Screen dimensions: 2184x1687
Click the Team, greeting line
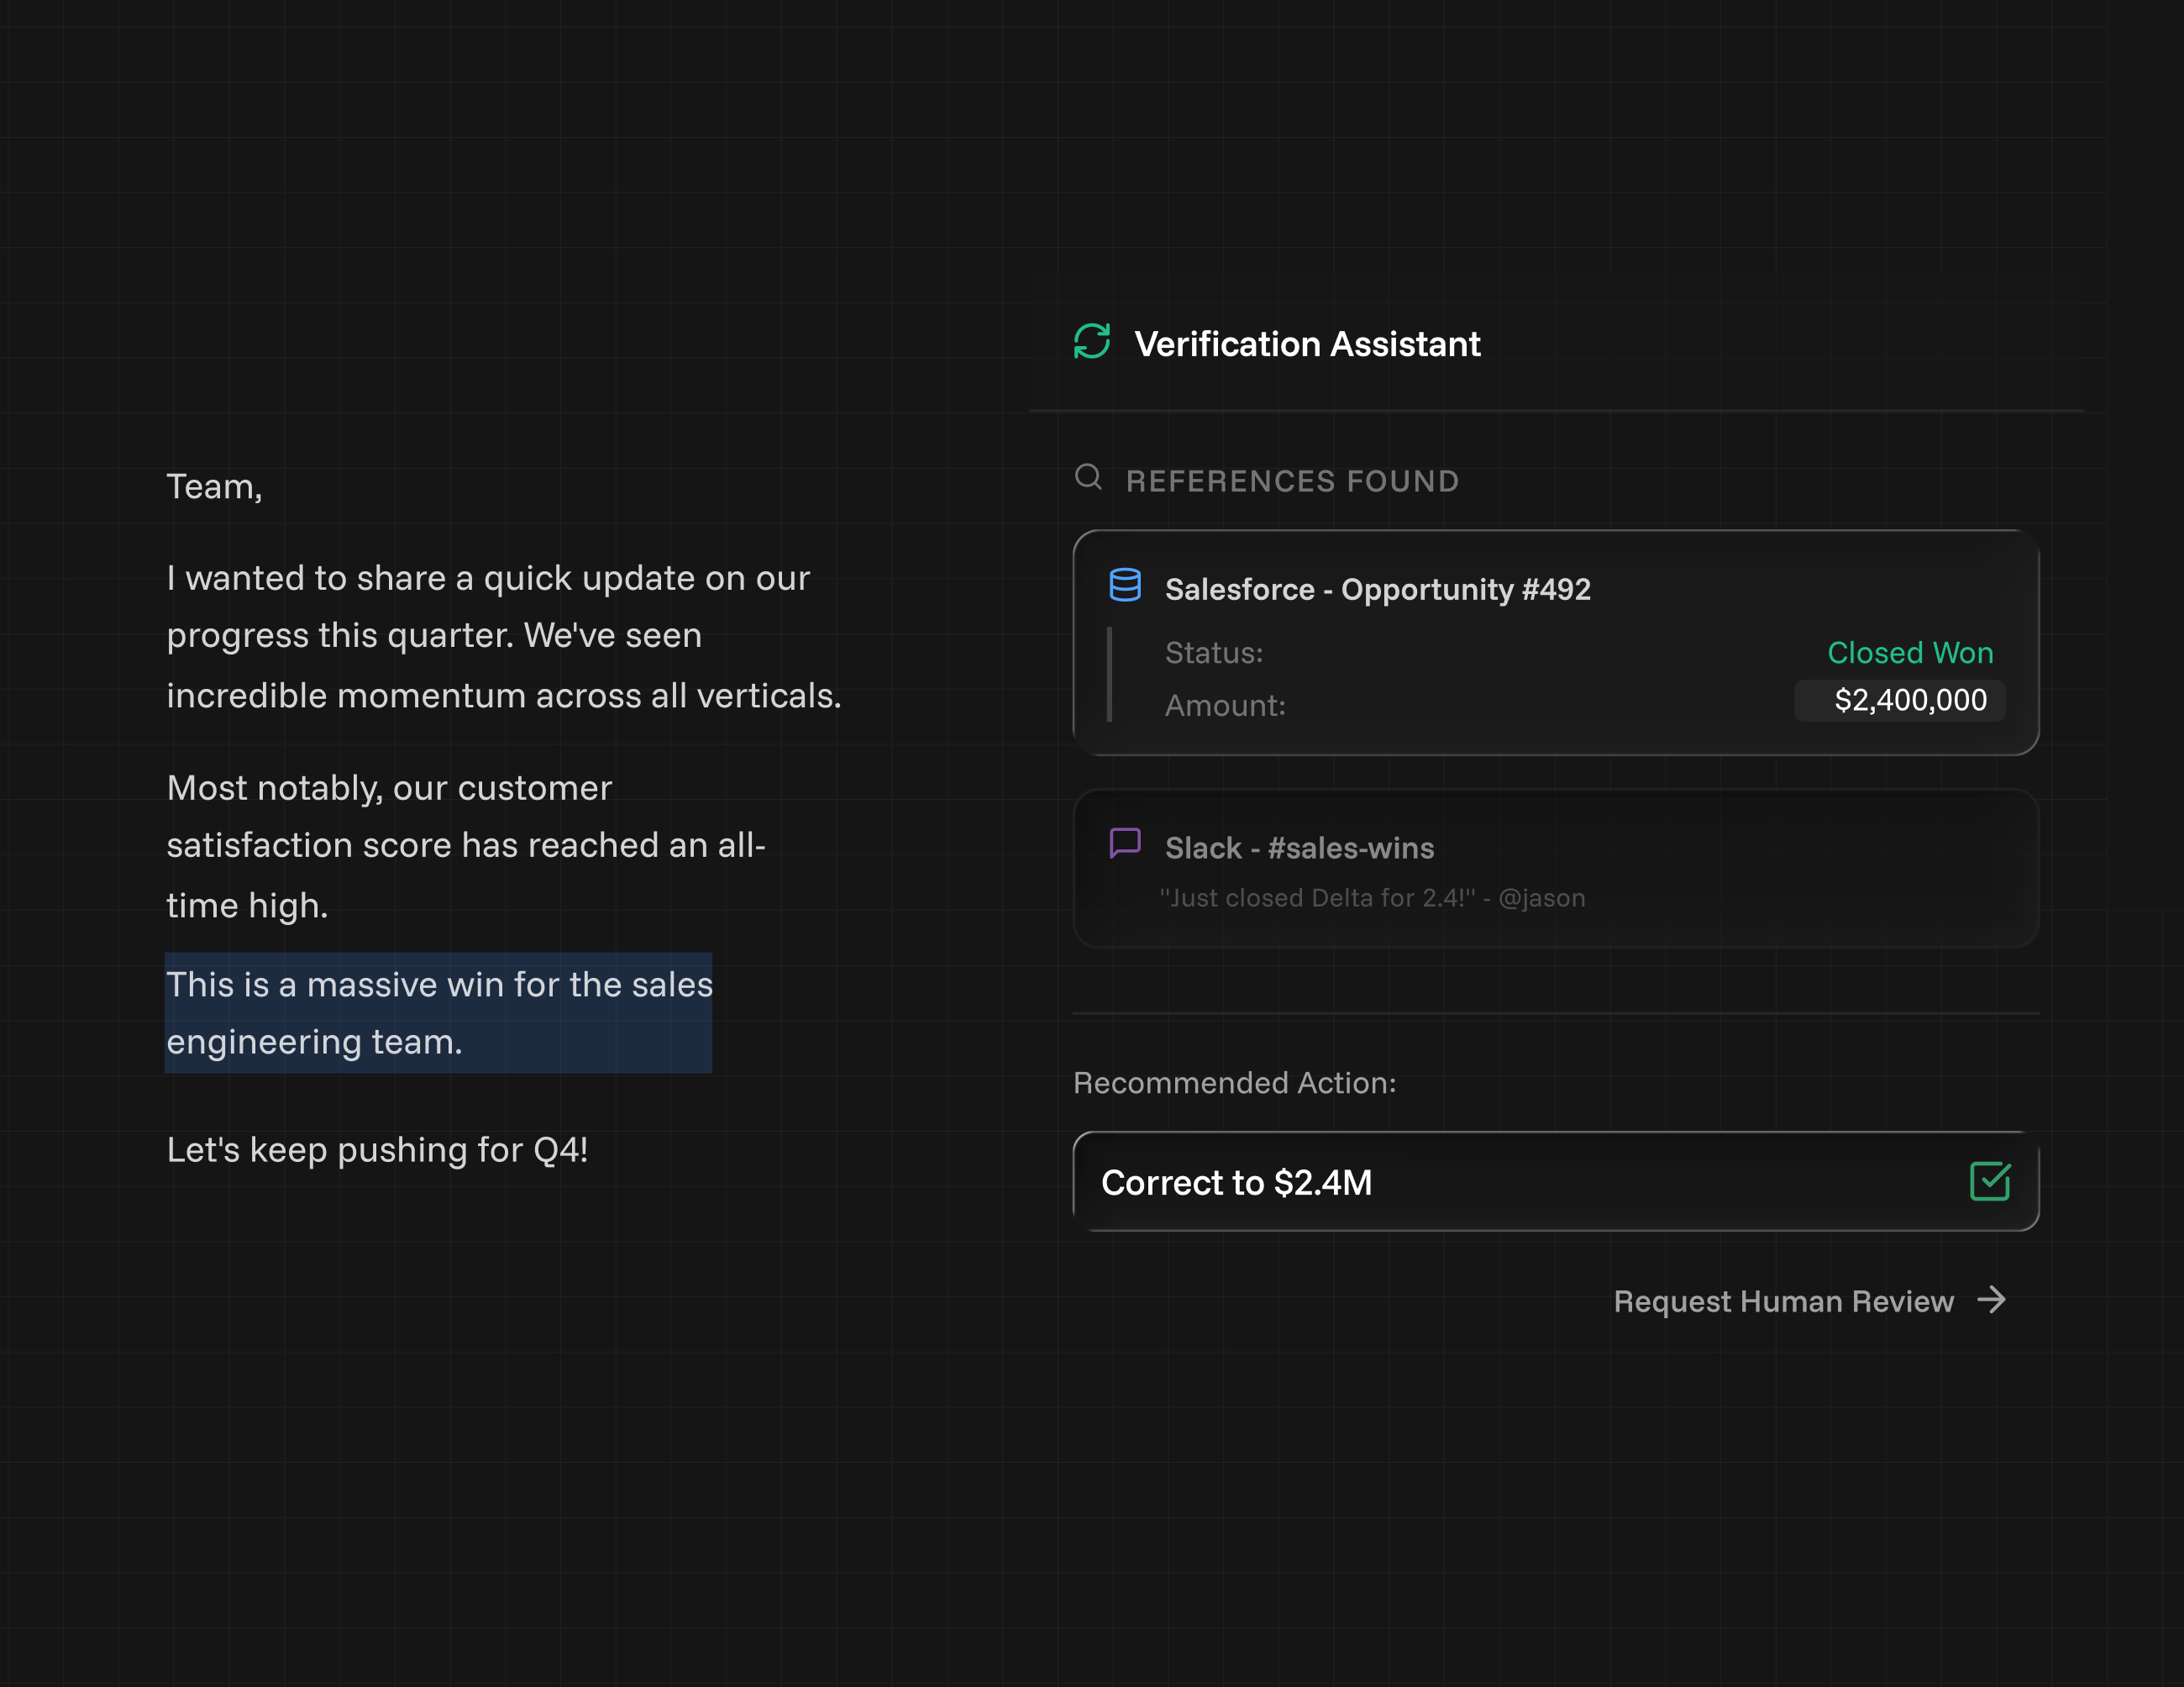[214, 487]
